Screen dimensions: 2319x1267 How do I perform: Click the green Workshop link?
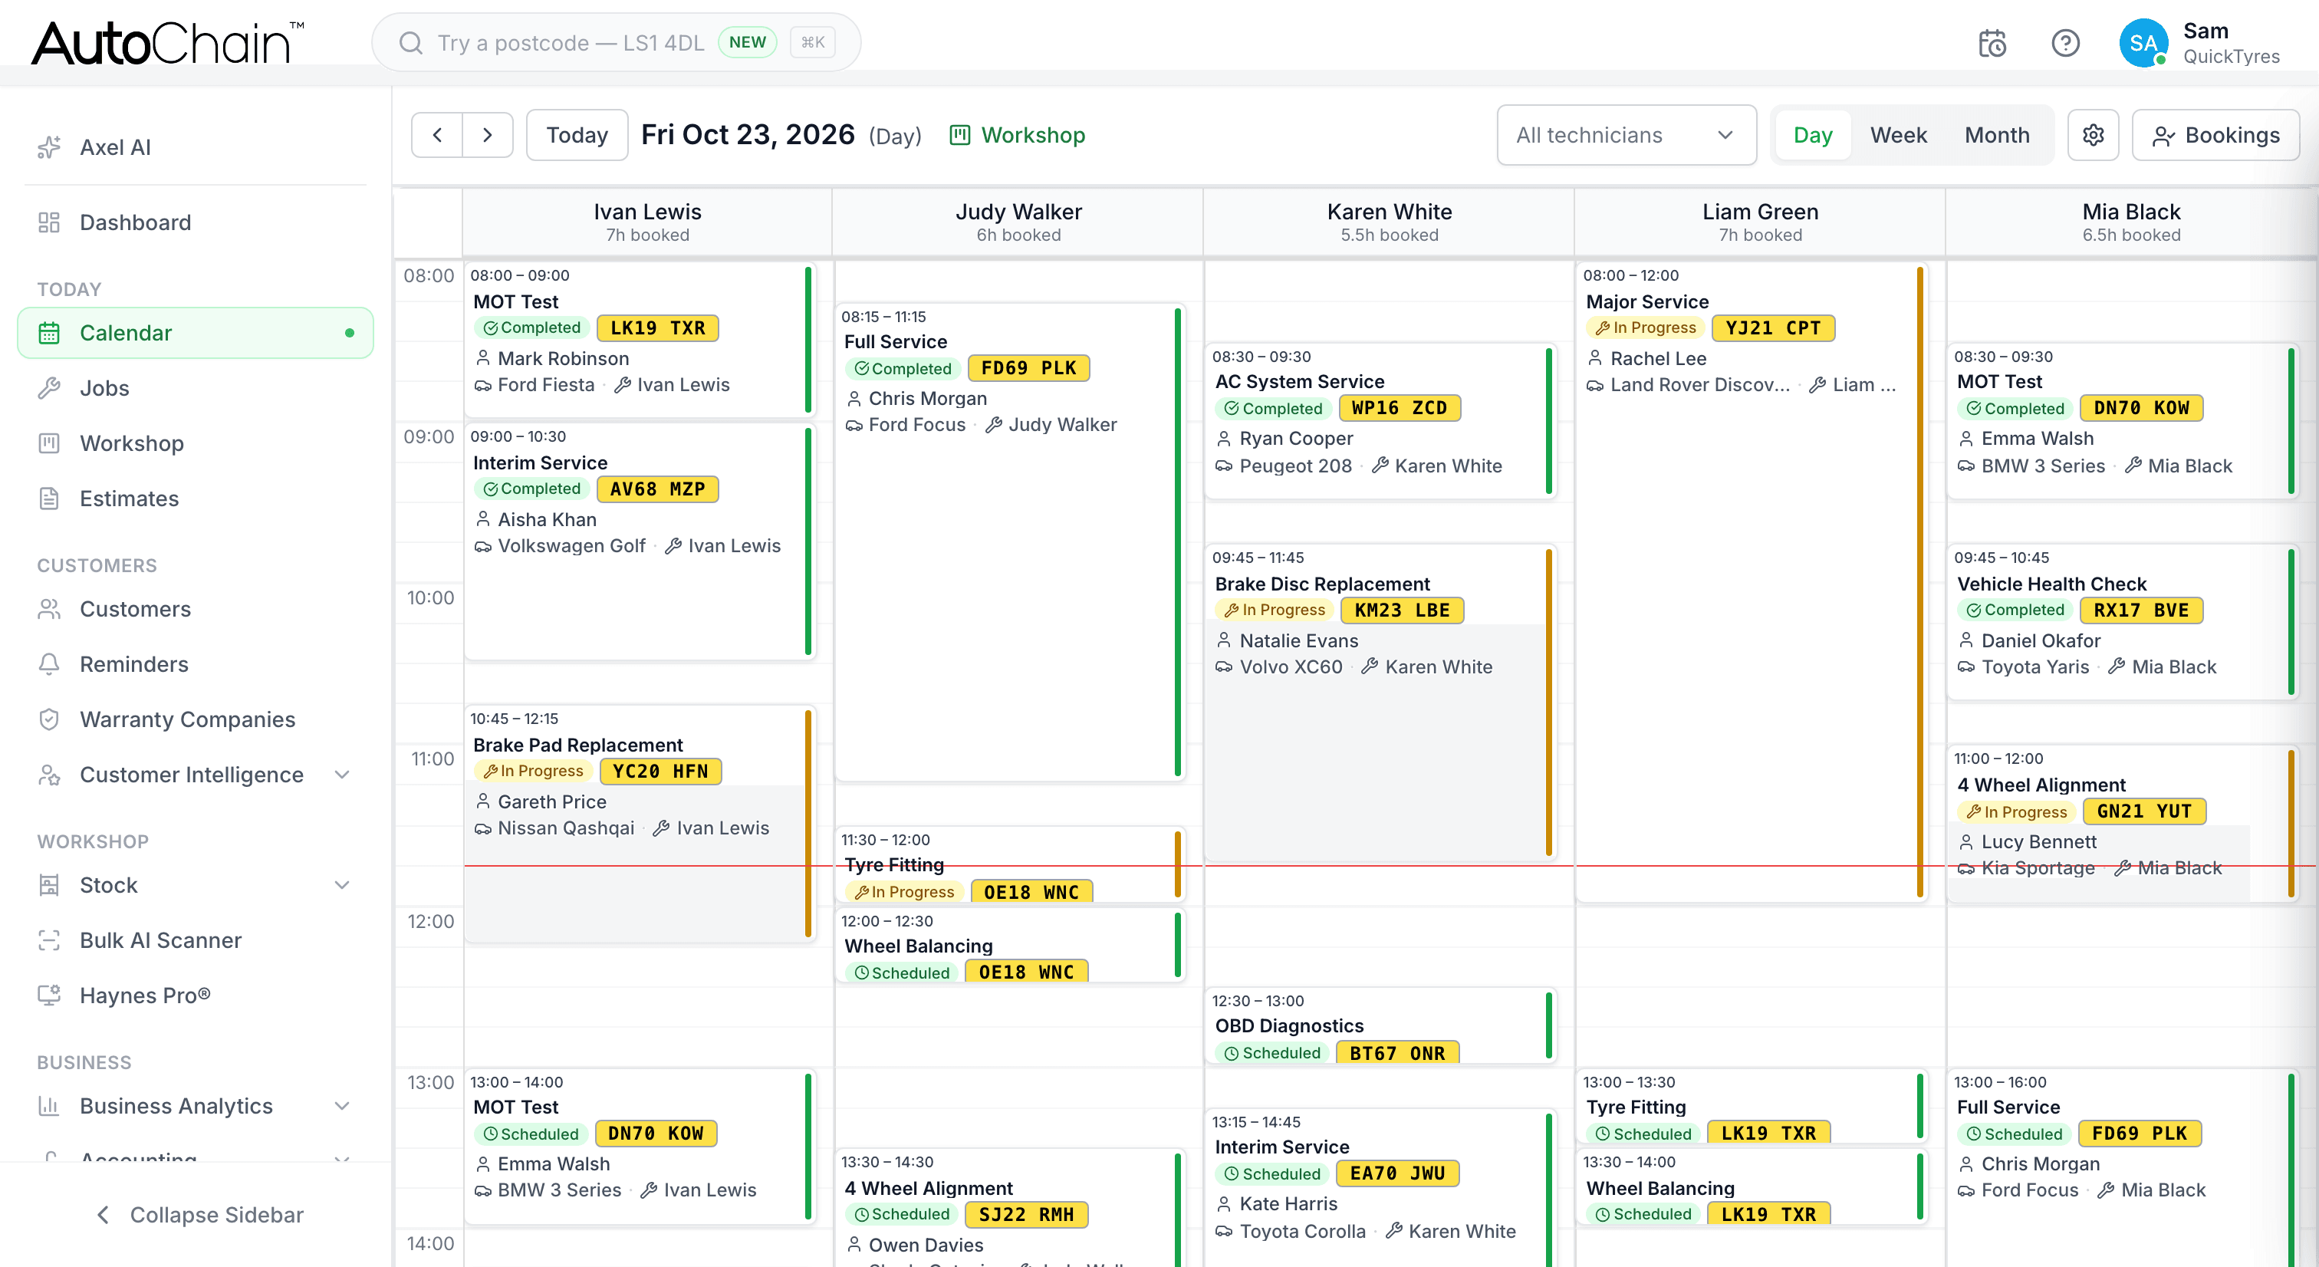(1018, 135)
